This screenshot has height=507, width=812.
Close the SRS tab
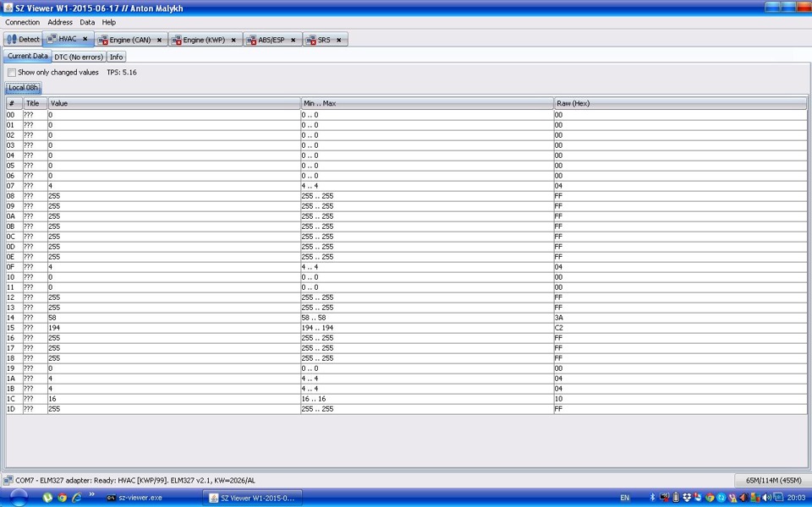pyautogui.click(x=338, y=40)
